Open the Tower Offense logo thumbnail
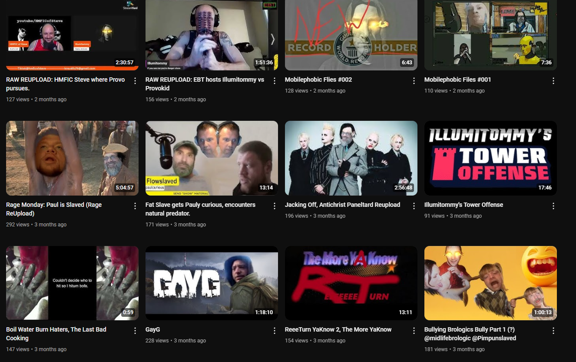This screenshot has width=576, height=362. point(490,158)
